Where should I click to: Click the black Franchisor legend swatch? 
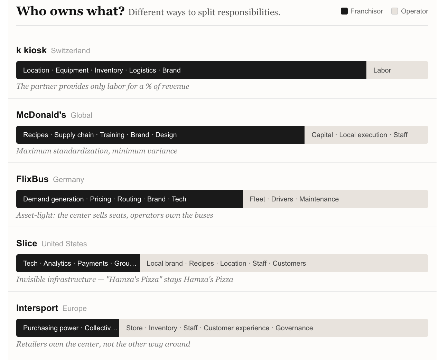click(x=344, y=11)
